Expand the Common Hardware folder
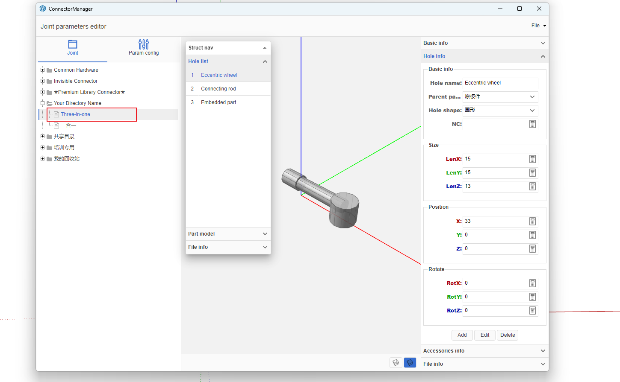620x382 pixels. (x=43, y=70)
